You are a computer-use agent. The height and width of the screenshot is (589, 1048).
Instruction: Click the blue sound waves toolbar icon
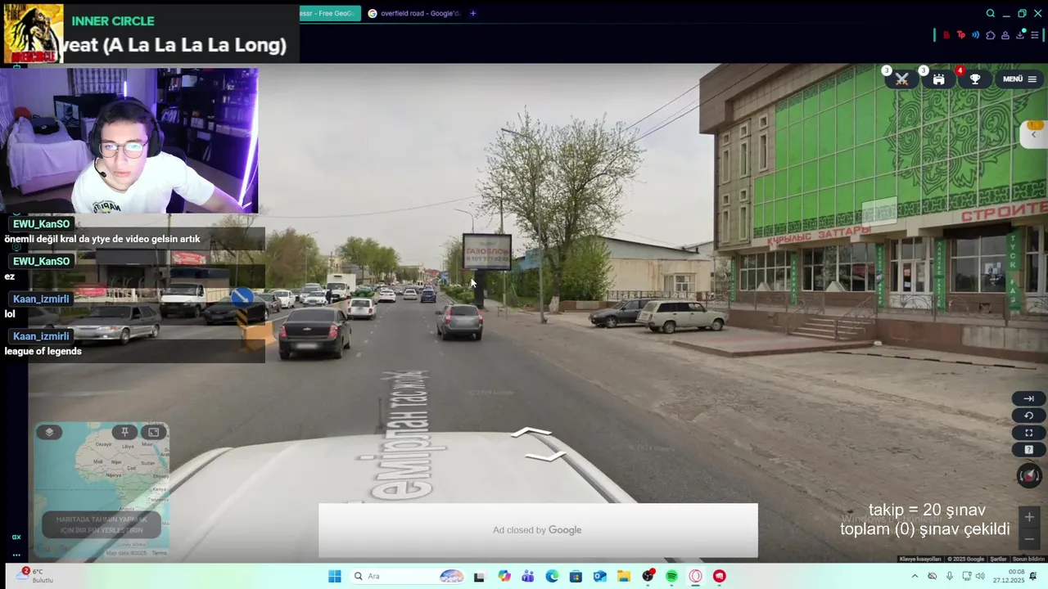tap(976, 35)
